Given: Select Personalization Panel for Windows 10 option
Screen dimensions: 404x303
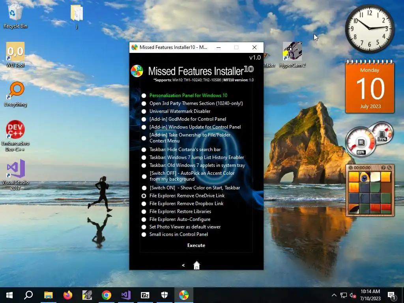Looking at the screenshot, I should 144,95.
